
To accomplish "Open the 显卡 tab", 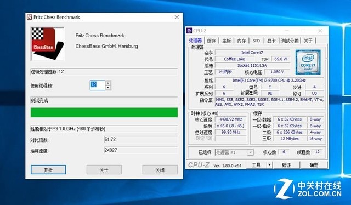I will coord(271,41).
